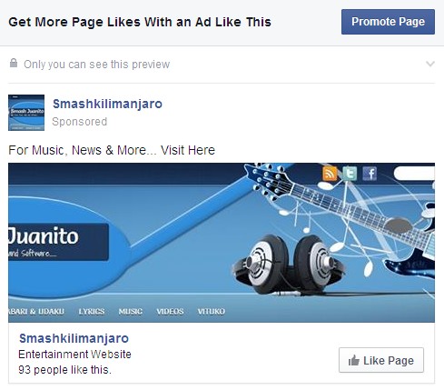Click the white search field in banner
444x390 pixels.
414,174
